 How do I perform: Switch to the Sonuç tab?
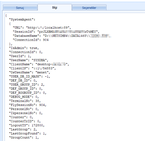[20, 7]
